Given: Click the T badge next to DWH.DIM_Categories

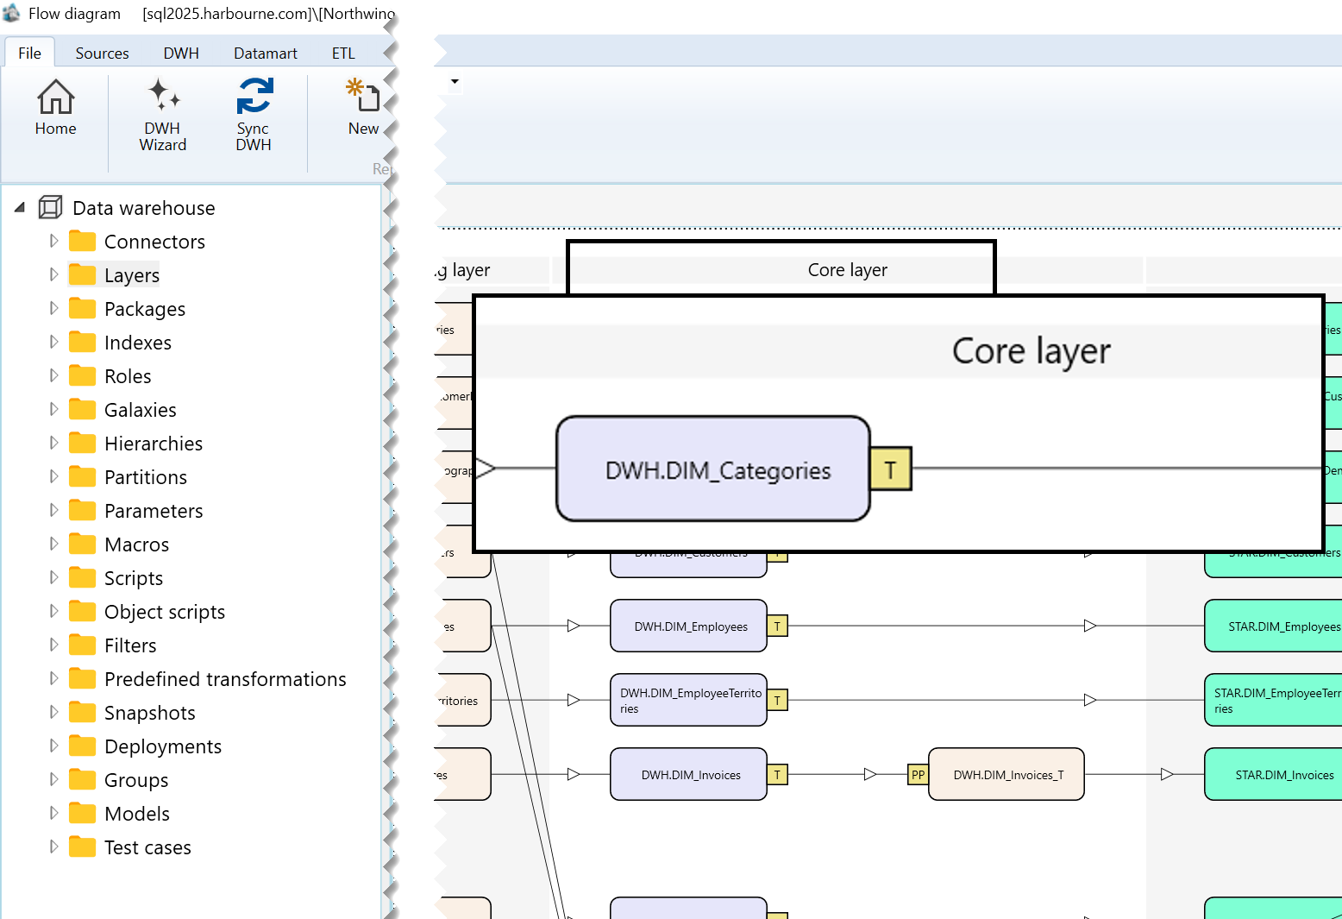Looking at the screenshot, I should (x=891, y=469).
